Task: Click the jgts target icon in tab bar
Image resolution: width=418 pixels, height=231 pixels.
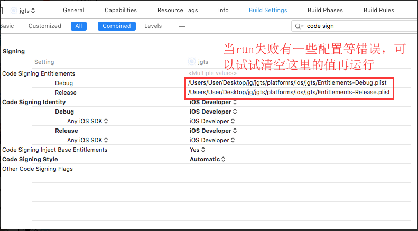Action: (14, 11)
